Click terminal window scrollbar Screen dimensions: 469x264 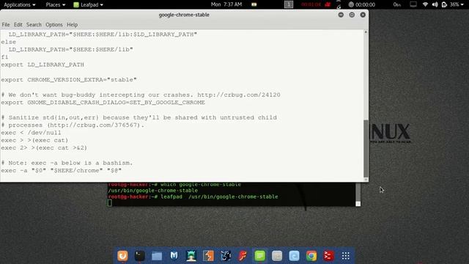(358, 194)
